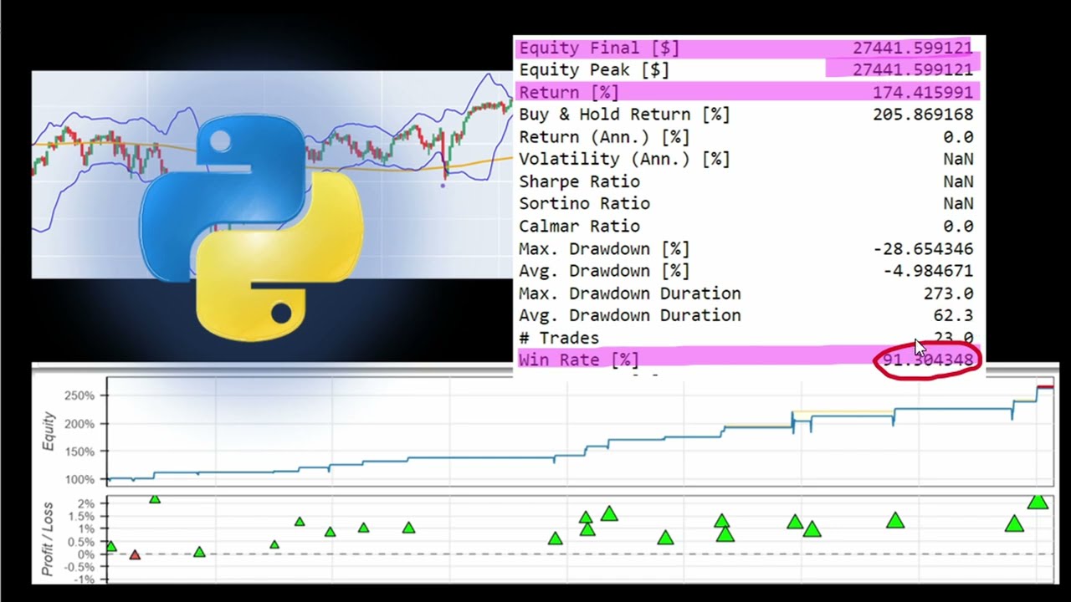
Task: Select the 0.0 value in Calmar Ratio row
Action: pos(958,226)
